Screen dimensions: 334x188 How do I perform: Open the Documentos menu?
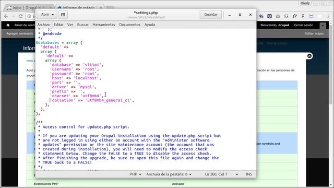130,25
